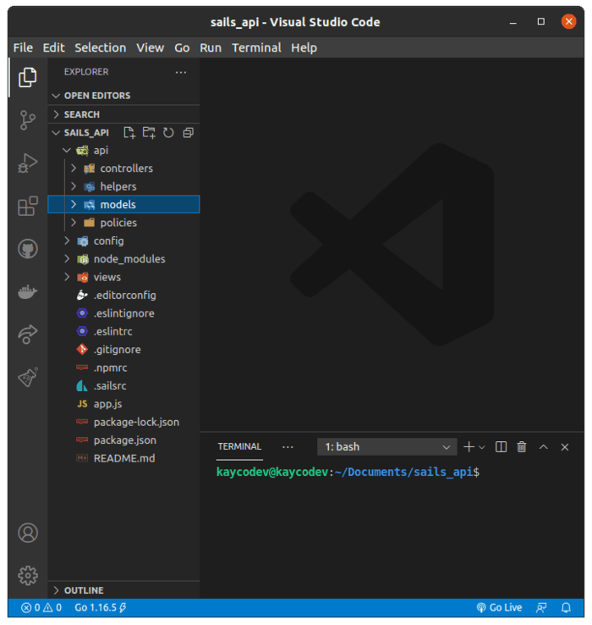Image resolution: width=592 pixels, height=625 pixels.
Task: Open the .eslintignore file
Action: [123, 313]
